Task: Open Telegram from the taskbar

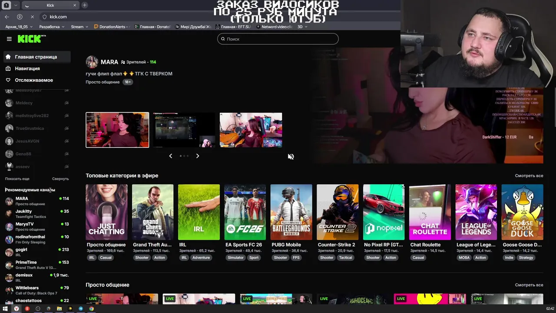Action: (x=81, y=309)
